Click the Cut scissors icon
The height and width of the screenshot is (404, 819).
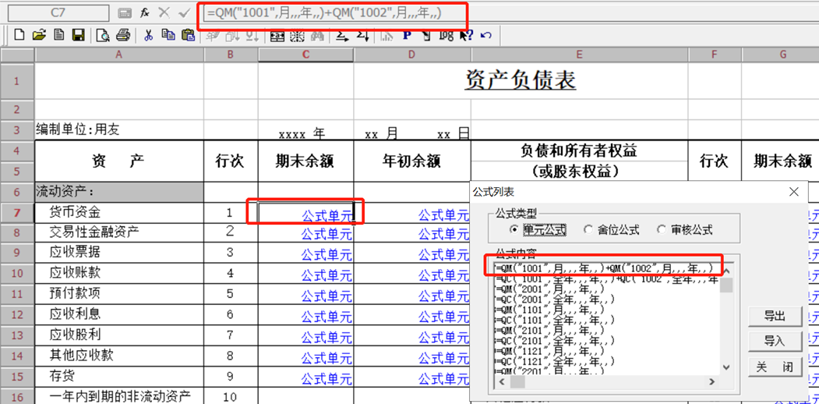(148, 35)
